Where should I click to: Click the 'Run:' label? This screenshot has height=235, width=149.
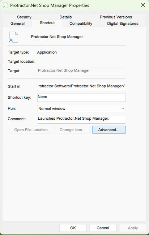pos(12,108)
